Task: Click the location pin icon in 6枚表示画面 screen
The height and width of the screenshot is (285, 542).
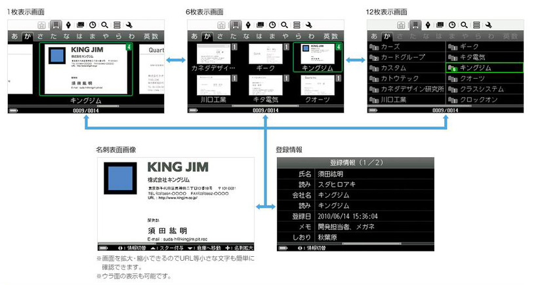Action: click(248, 25)
